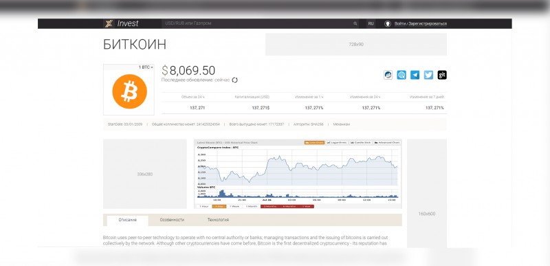The width and height of the screenshot is (550, 266).
Task: Switch to the Описание tab
Action: click(x=128, y=220)
